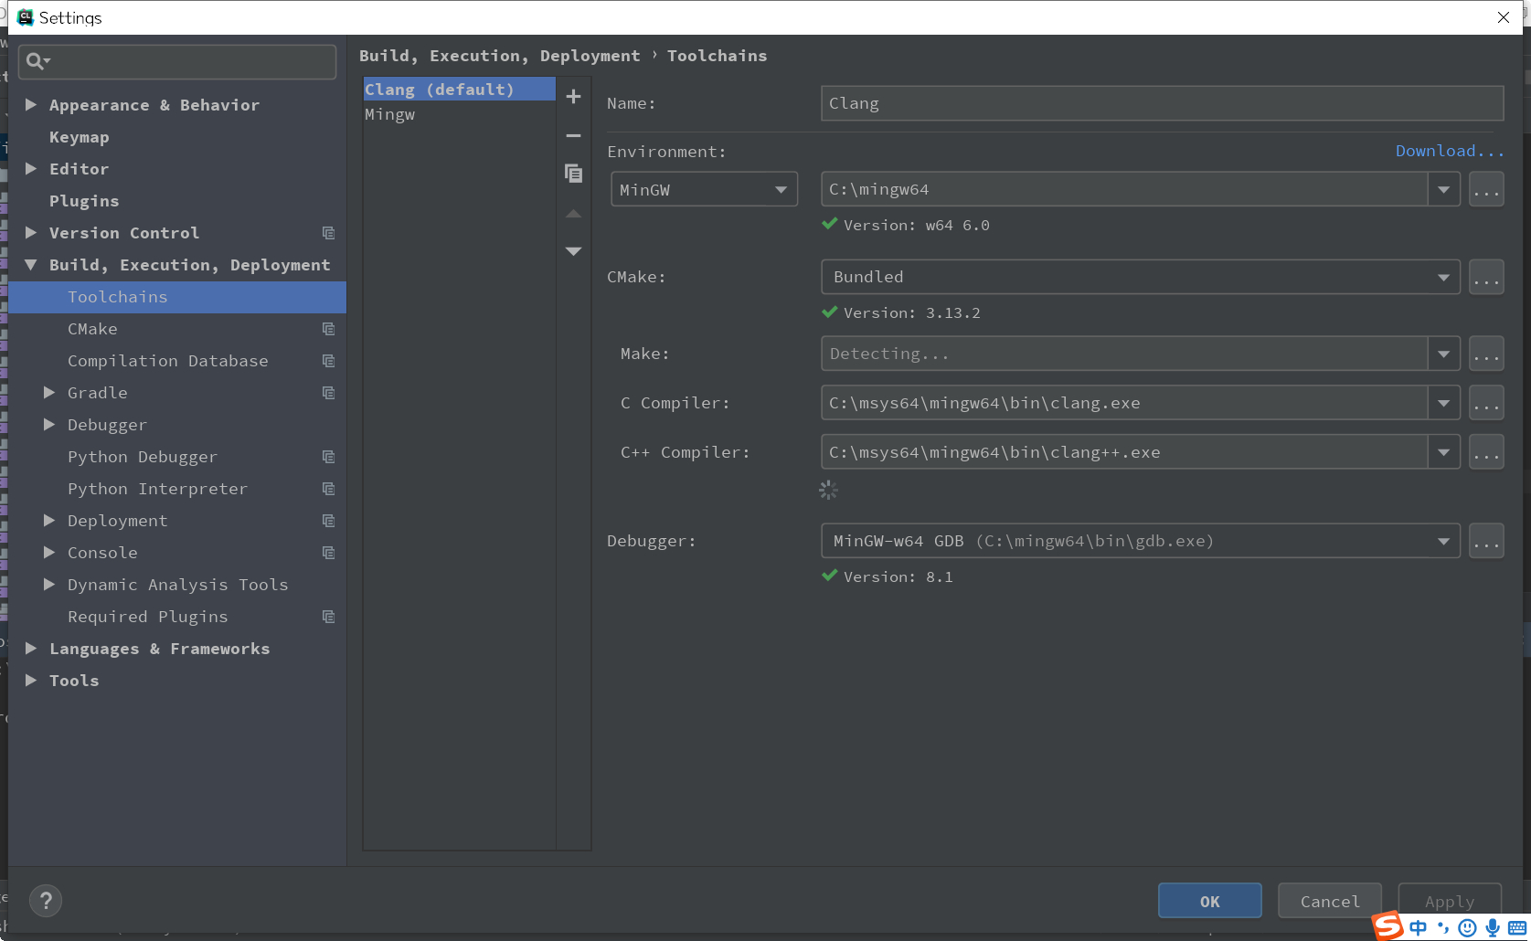Open help via the question mark icon
Viewport: 1531px width, 941px height.
(46, 901)
